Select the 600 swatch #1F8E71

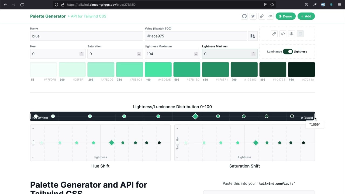tap(215, 70)
